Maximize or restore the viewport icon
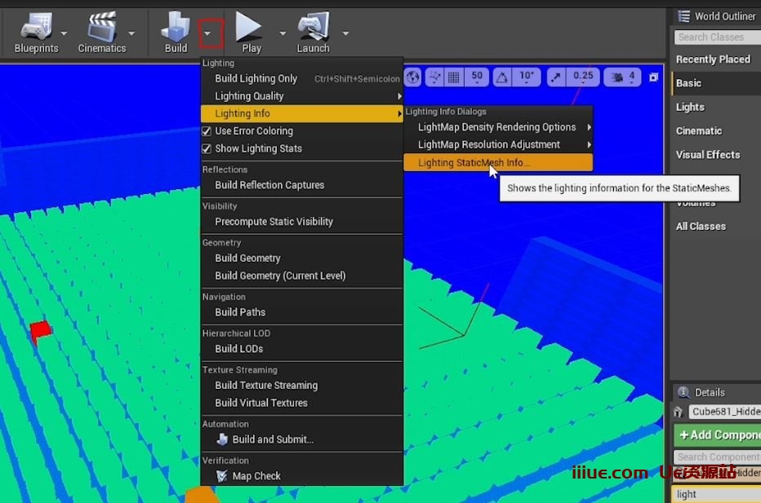Image resolution: width=761 pixels, height=503 pixels. pyautogui.click(x=653, y=77)
